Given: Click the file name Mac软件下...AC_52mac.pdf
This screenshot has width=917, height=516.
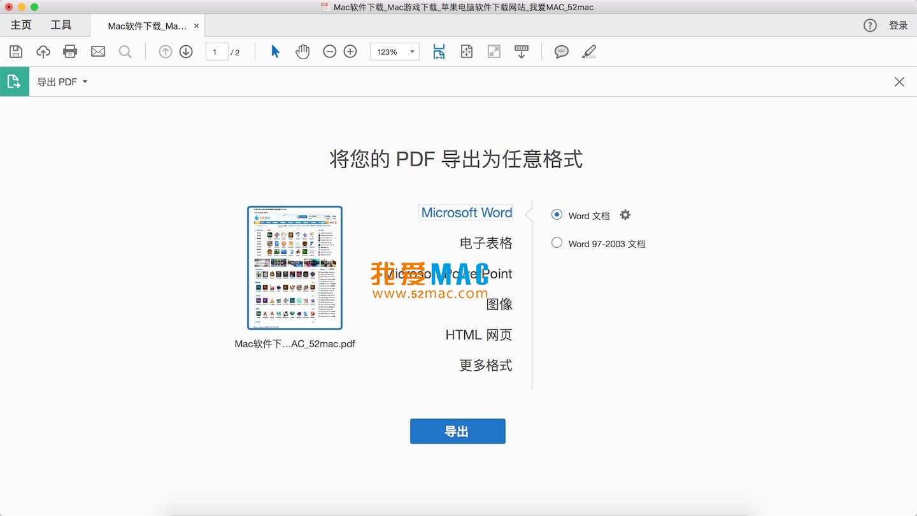Looking at the screenshot, I should (x=295, y=344).
